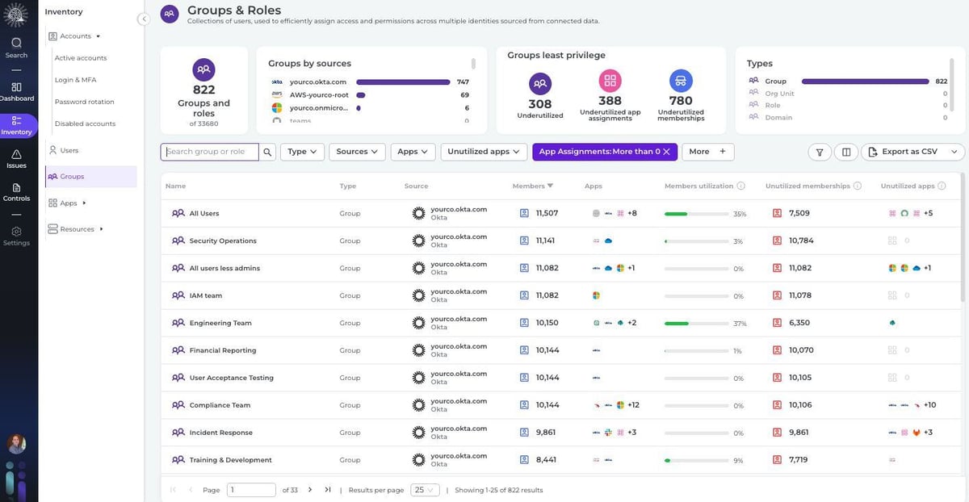
Task: Click the Underutilized groups purple icon
Action: coord(540,83)
